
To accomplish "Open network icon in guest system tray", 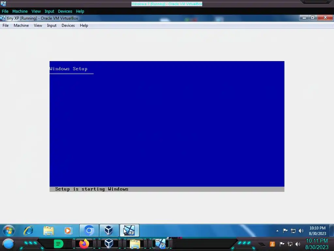I will coord(293,231).
